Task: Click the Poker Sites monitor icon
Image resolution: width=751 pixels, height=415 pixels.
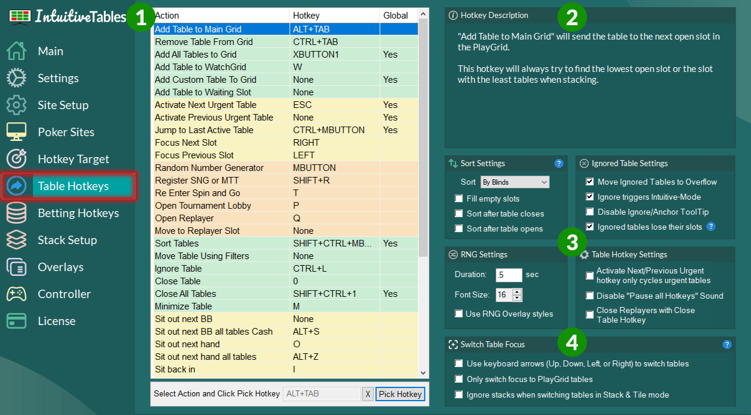Action: 16,132
